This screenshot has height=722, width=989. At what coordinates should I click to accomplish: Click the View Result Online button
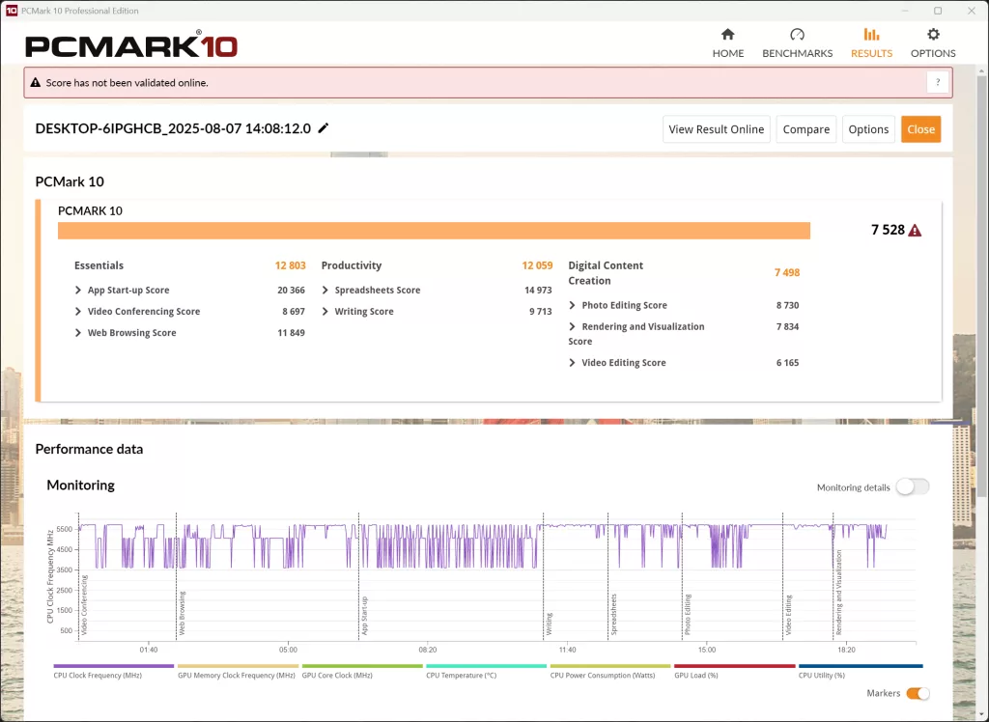(716, 129)
